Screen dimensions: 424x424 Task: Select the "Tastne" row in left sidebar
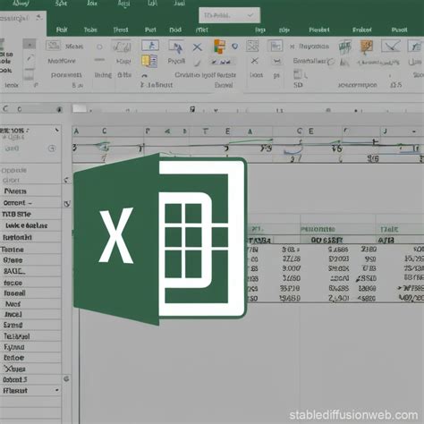coord(30,250)
